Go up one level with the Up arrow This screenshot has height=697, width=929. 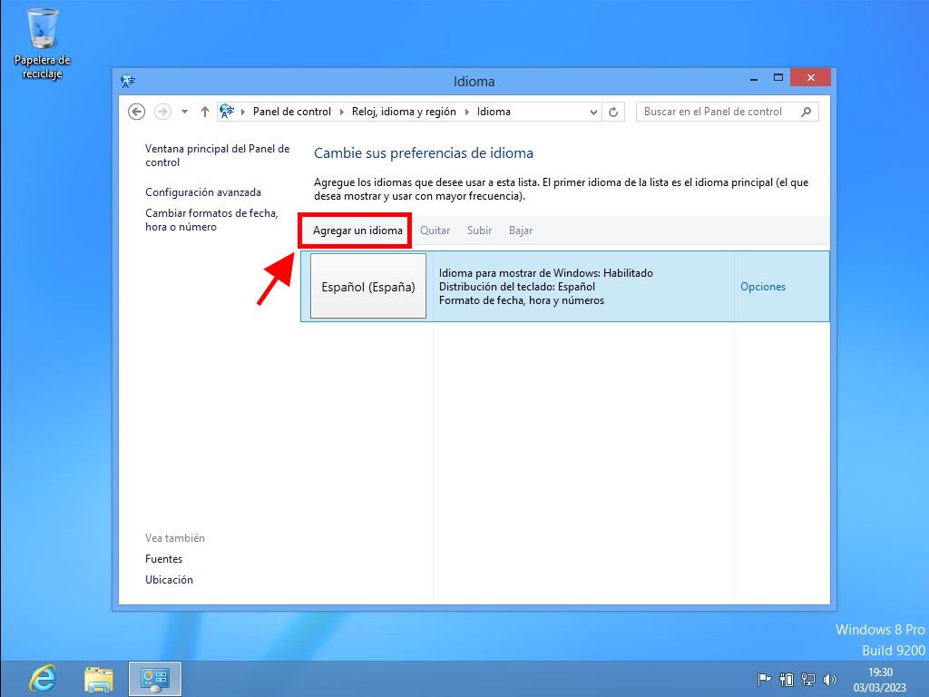click(204, 112)
